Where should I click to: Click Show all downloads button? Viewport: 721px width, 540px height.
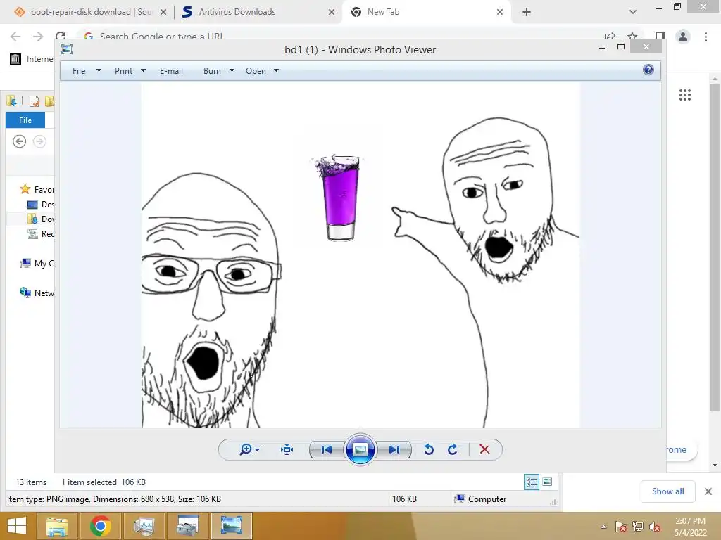pos(667,491)
